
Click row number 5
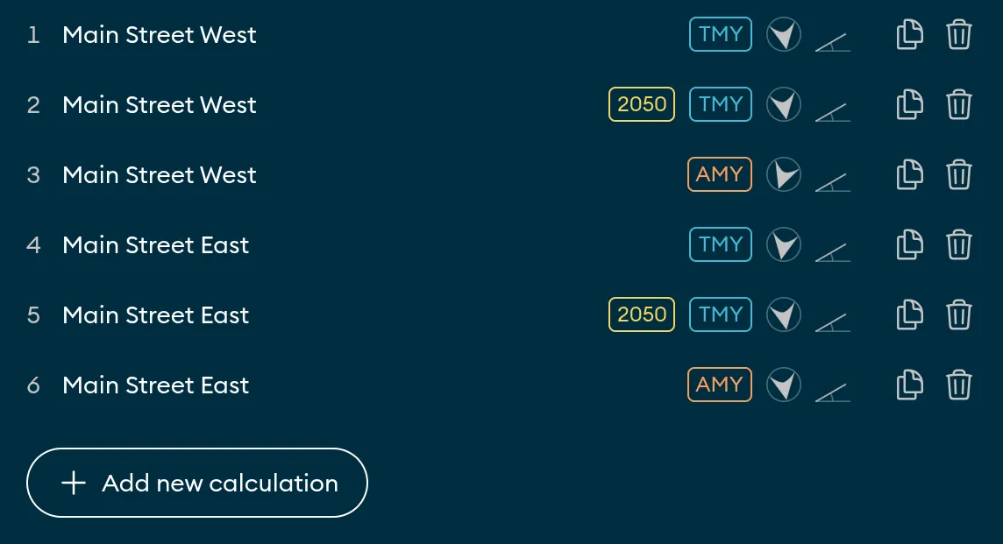point(33,314)
